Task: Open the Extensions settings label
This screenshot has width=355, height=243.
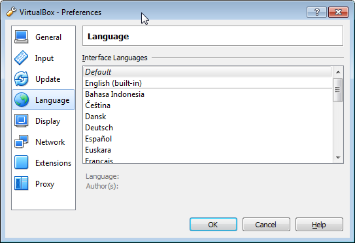Action: coord(53,163)
